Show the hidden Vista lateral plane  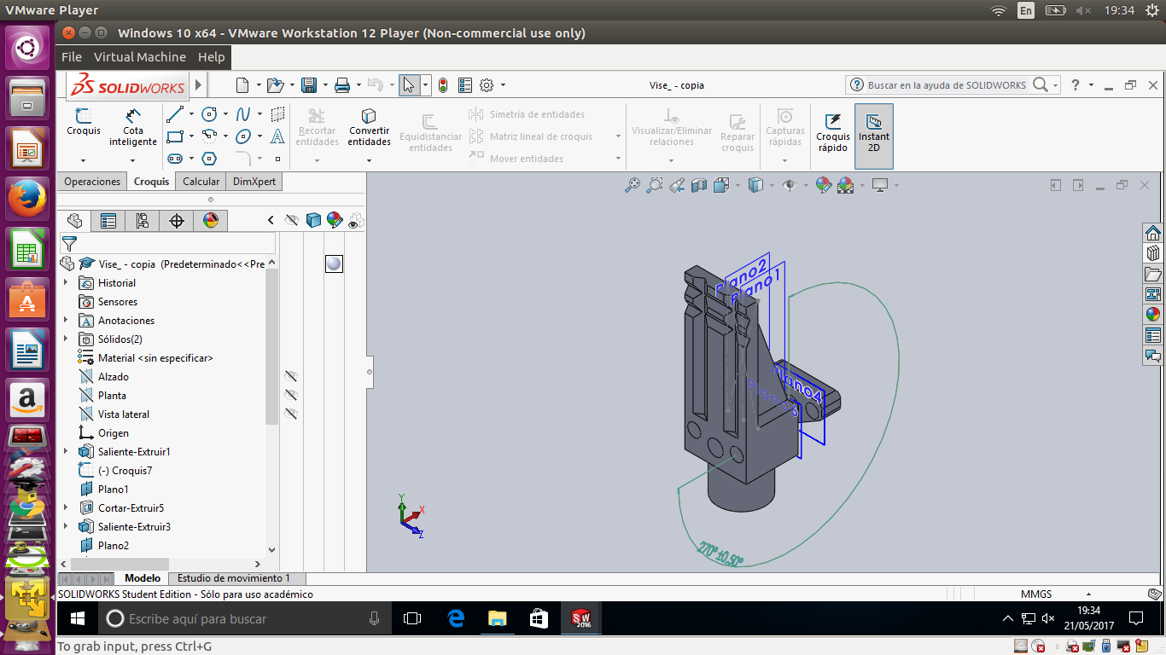[291, 414]
